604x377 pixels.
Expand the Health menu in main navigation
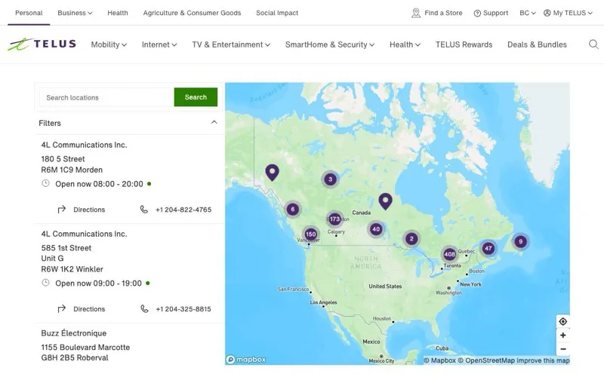point(405,44)
